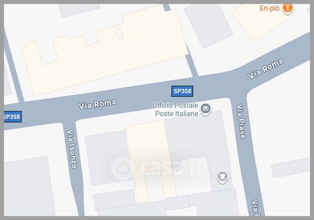Select the gray pin near Via Piave
314x220 pixels.
(223, 177)
